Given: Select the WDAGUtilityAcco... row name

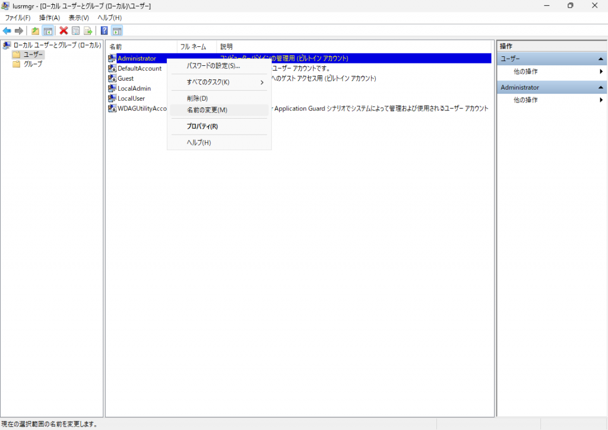Looking at the screenshot, I should (142, 109).
